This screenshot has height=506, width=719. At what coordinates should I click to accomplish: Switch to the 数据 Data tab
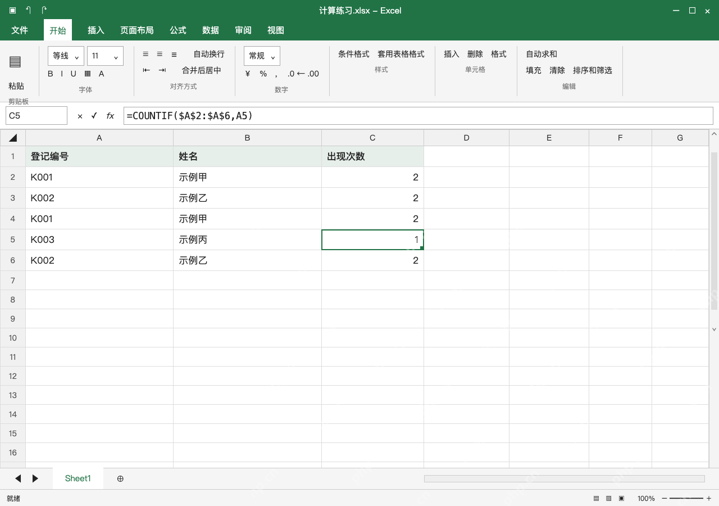coord(211,30)
